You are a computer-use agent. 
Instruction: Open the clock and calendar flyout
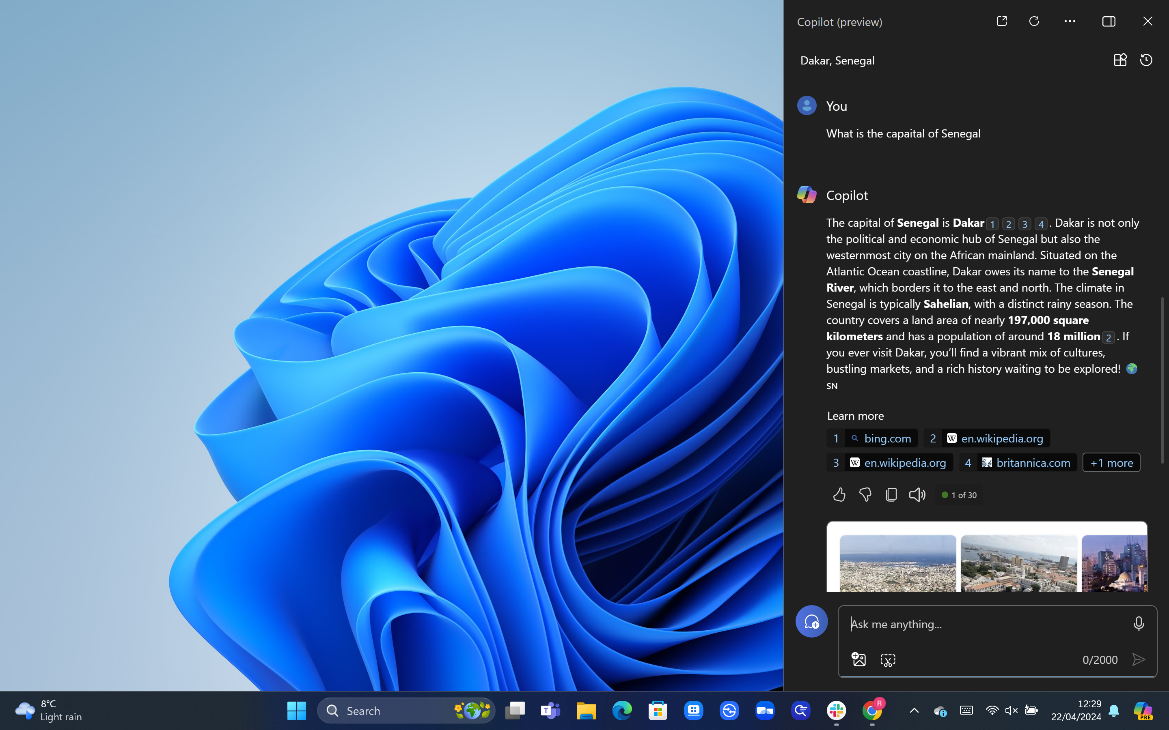point(1076,710)
